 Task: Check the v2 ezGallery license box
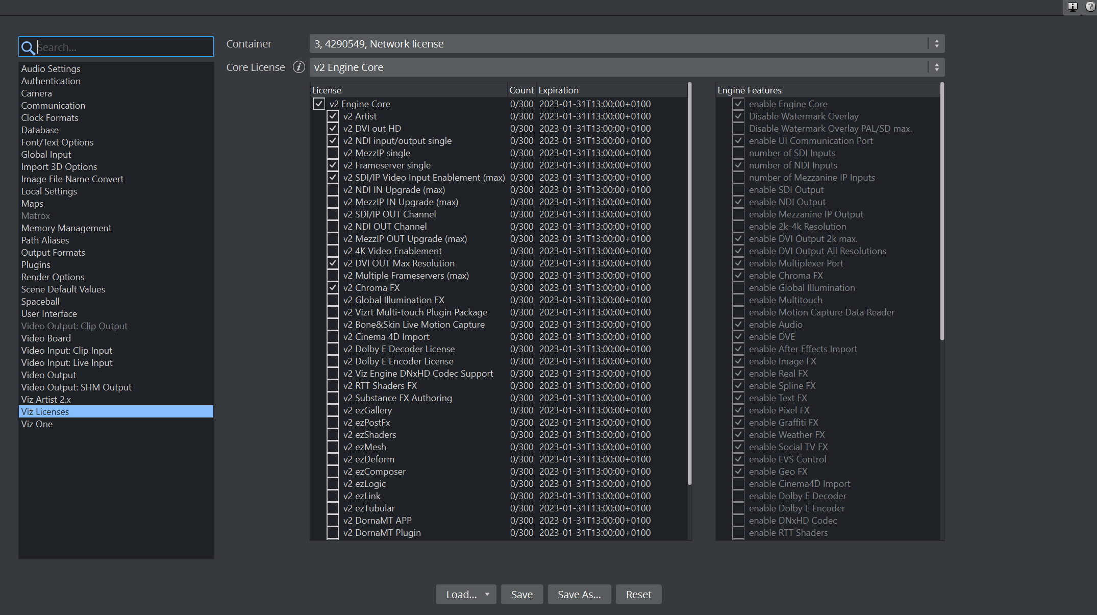tap(333, 410)
